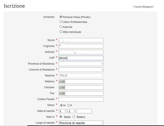This screenshot has height=126, width=164.
Task: Focus the Nome input field
Action: (81, 40)
